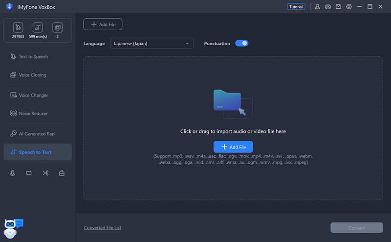Screen dimensions: 391x242
Task: Open the Discord community icon
Action: pyautogui.click(x=328, y=7)
